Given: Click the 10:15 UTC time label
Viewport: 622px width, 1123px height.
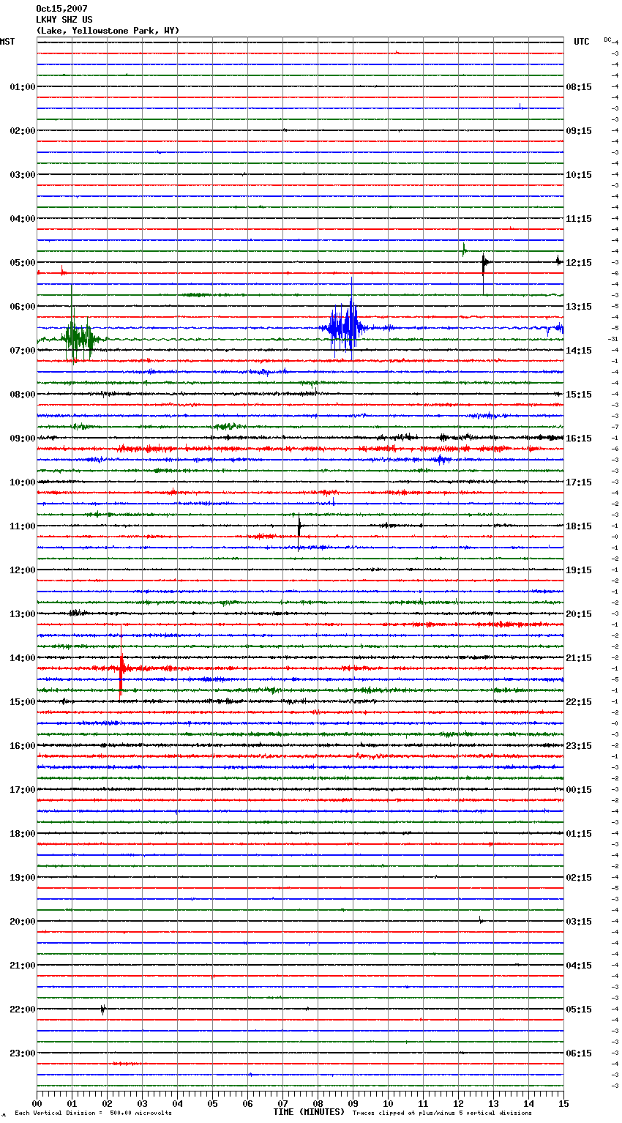Looking at the screenshot, I should [x=579, y=175].
